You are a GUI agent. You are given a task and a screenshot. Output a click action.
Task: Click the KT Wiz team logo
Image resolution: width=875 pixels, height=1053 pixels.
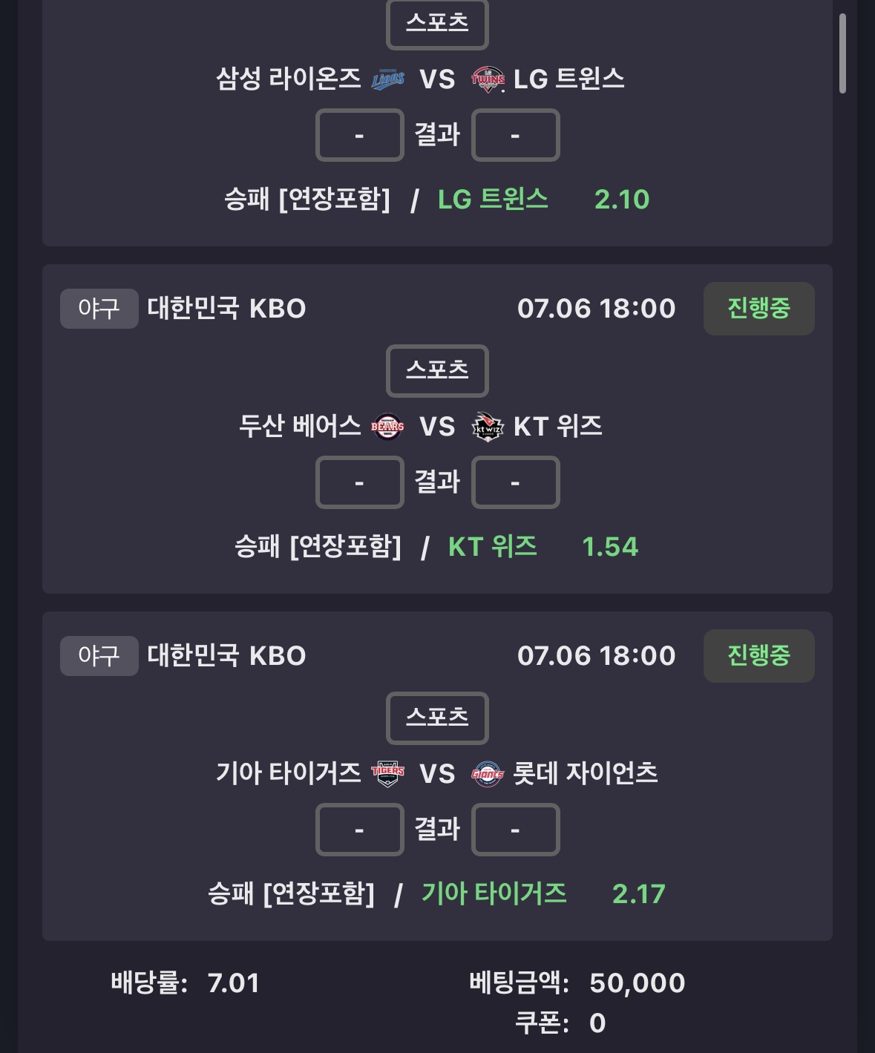488,427
